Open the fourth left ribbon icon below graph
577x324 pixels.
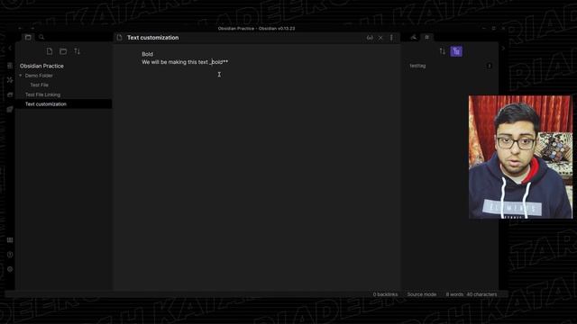click(x=10, y=110)
